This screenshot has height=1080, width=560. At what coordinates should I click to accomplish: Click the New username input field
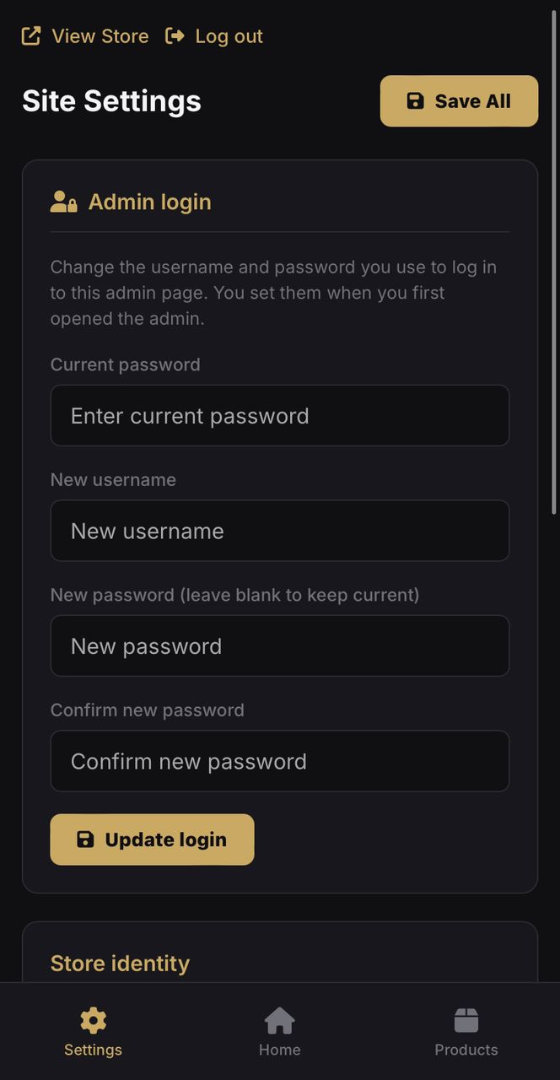[x=280, y=531]
